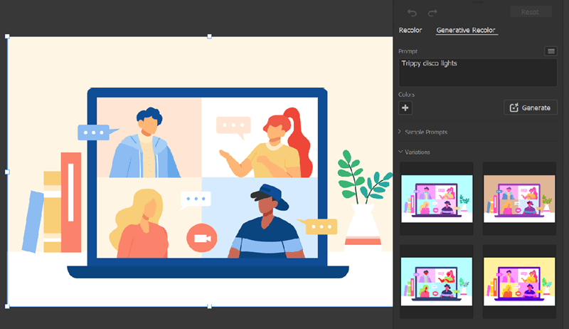Screen dimensions: 569x329
Task: Select the yellow background variation thumbnail
Action: (x=519, y=281)
